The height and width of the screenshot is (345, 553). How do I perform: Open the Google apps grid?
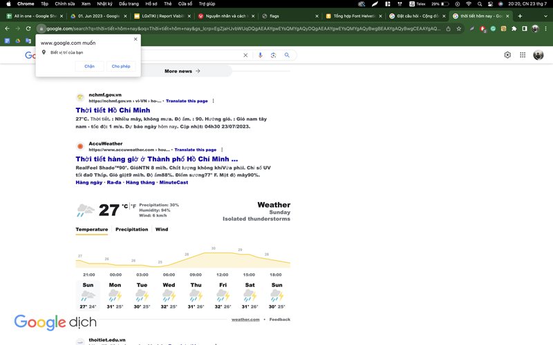(x=523, y=55)
